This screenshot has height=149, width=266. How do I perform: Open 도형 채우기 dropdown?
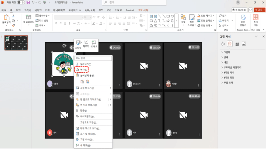click(206, 16)
